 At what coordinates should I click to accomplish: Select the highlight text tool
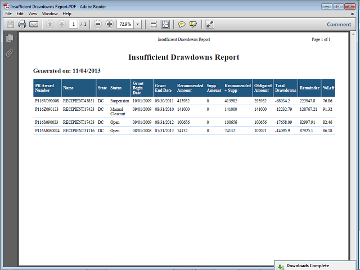tap(193, 24)
